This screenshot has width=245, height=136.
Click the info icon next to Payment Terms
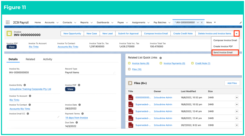[83, 114]
